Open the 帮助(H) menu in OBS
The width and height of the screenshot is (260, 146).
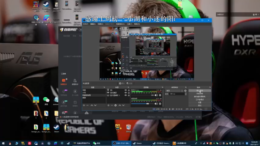coord(137,24)
